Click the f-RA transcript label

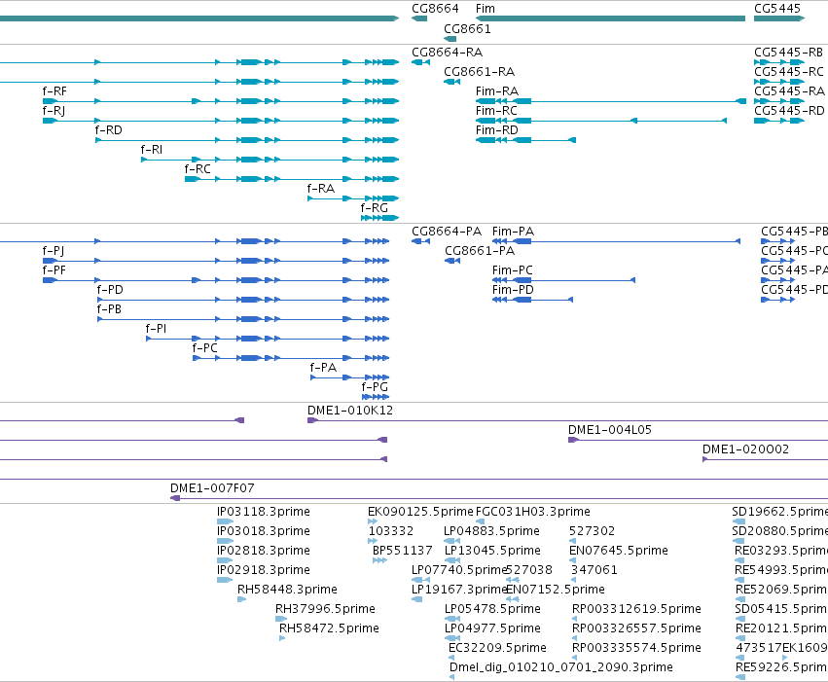click(x=320, y=189)
